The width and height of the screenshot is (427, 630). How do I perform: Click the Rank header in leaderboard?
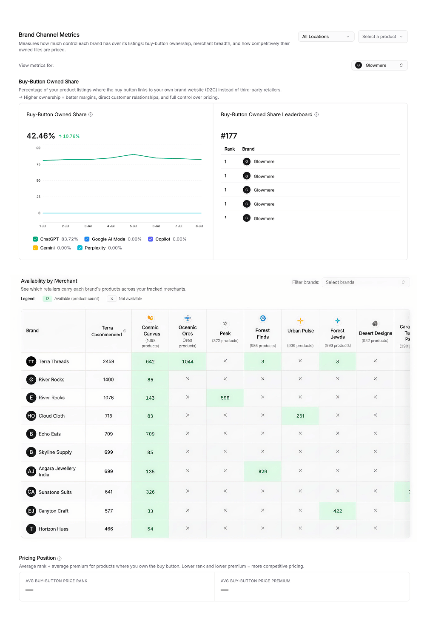click(x=230, y=149)
